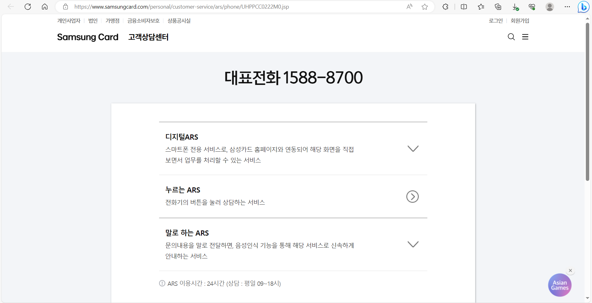This screenshot has height=303, width=592.
Task: Open browser extensions puzzle icon
Action: pos(445,7)
